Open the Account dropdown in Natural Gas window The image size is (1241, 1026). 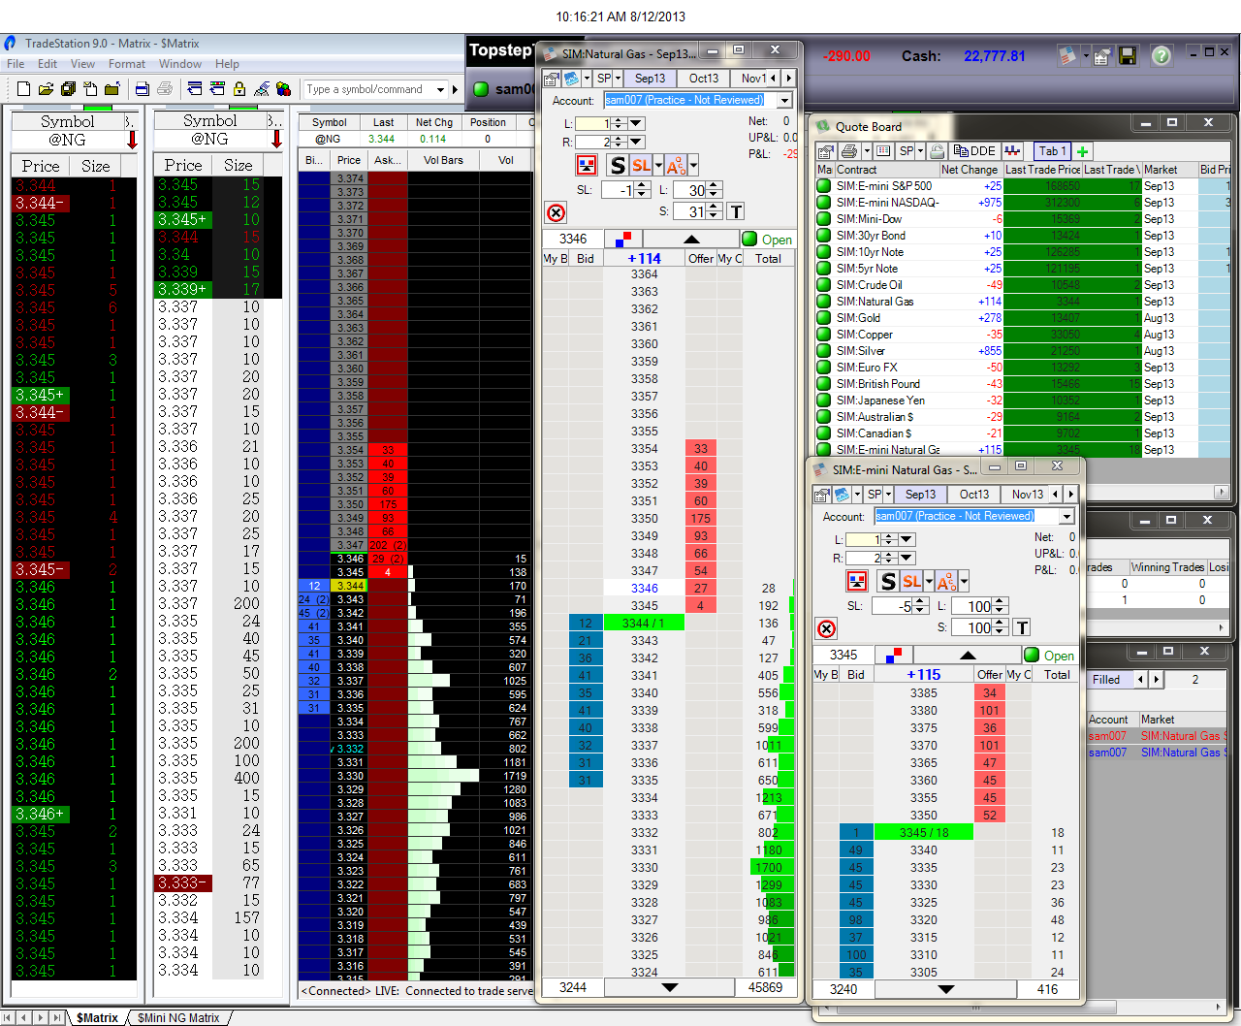point(784,100)
